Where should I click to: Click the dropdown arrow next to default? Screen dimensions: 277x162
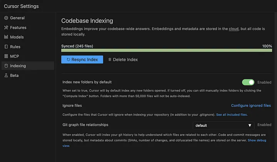[250, 126]
